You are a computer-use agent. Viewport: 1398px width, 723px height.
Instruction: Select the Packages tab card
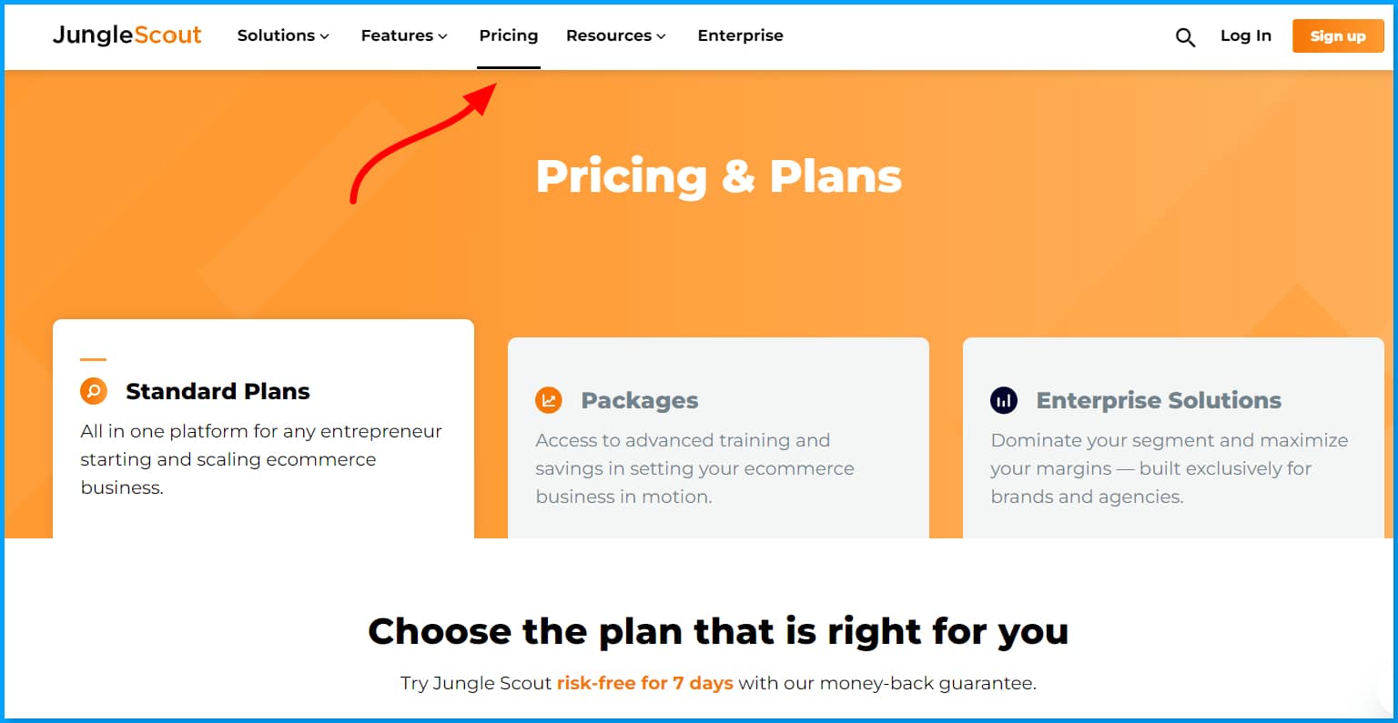click(x=719, y=437)
